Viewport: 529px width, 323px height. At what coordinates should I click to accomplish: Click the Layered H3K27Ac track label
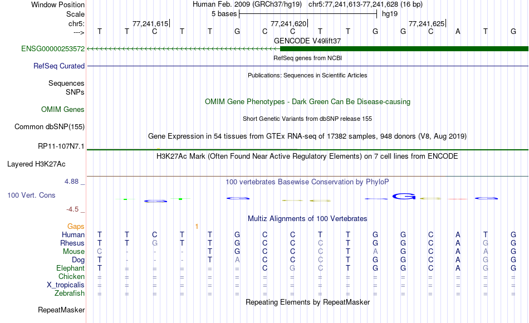[x=36, y=164]
